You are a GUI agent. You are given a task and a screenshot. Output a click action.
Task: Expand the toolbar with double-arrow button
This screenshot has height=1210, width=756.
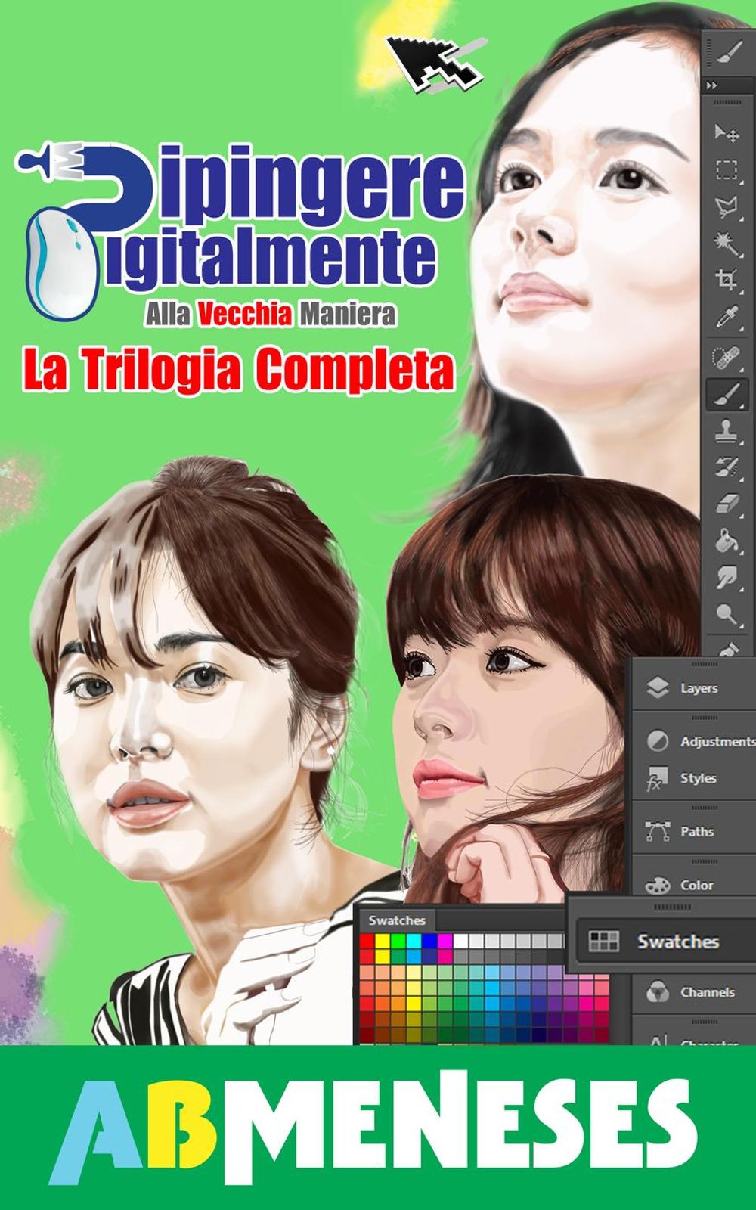coord(711,85)
